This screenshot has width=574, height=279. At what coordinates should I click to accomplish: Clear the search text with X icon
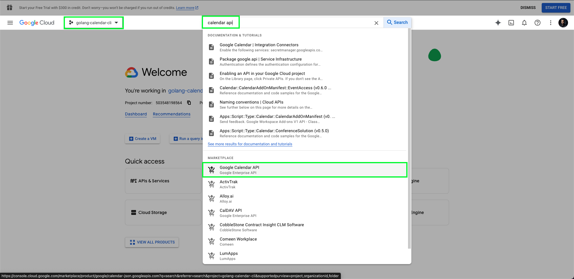(376, 23)
